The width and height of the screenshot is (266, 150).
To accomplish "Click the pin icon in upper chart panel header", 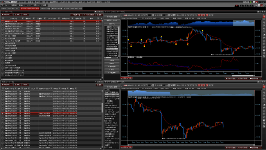I will pos(258,12).
